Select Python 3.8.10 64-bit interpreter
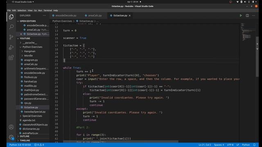 point(20,145)
